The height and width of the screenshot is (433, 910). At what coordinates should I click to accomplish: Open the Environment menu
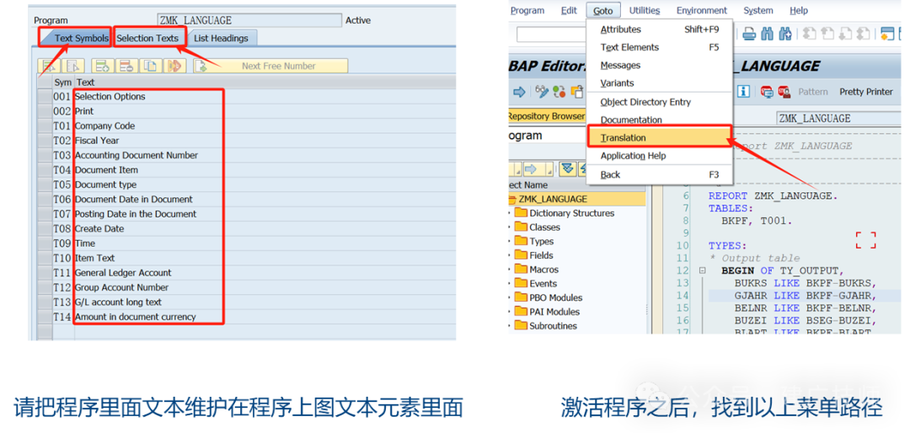[702, 10]
